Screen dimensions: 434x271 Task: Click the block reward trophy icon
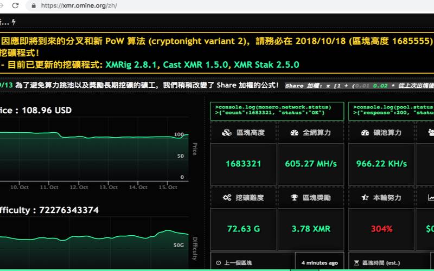pos(294,198)
